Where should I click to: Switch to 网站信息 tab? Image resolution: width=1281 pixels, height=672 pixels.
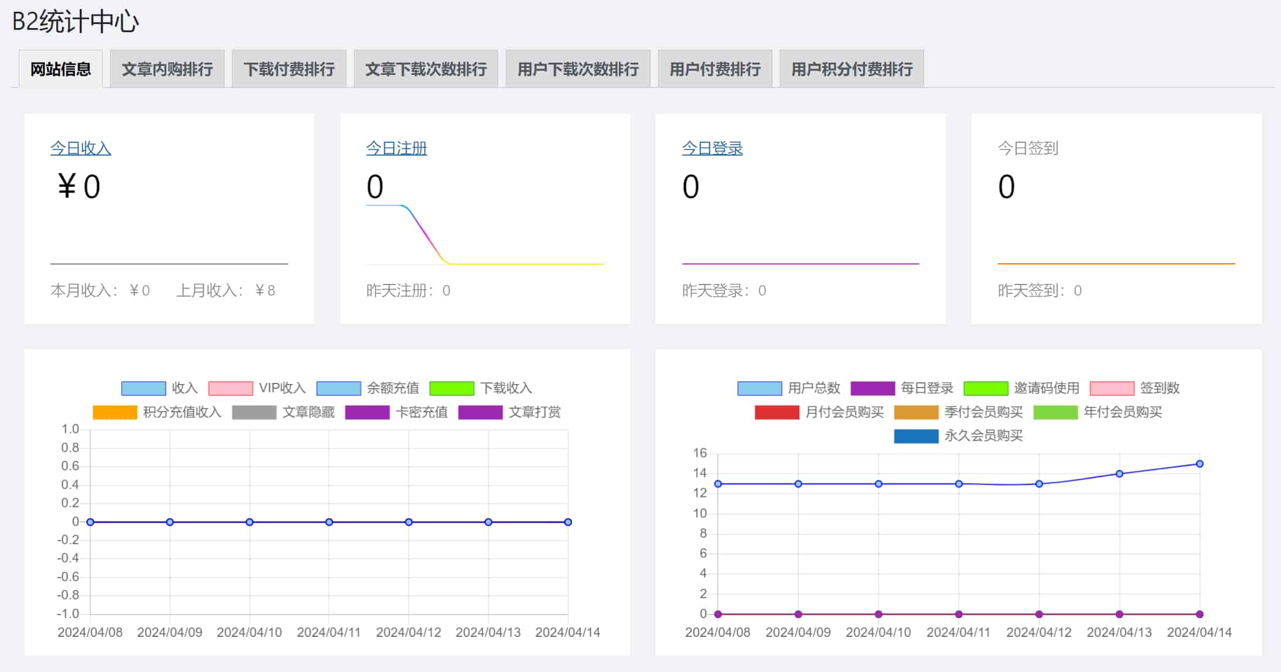[x=60, y=69]
